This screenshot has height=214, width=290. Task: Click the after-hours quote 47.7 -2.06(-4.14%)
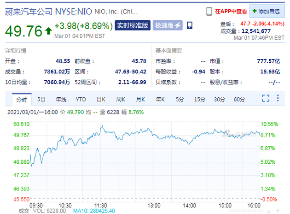262,24
